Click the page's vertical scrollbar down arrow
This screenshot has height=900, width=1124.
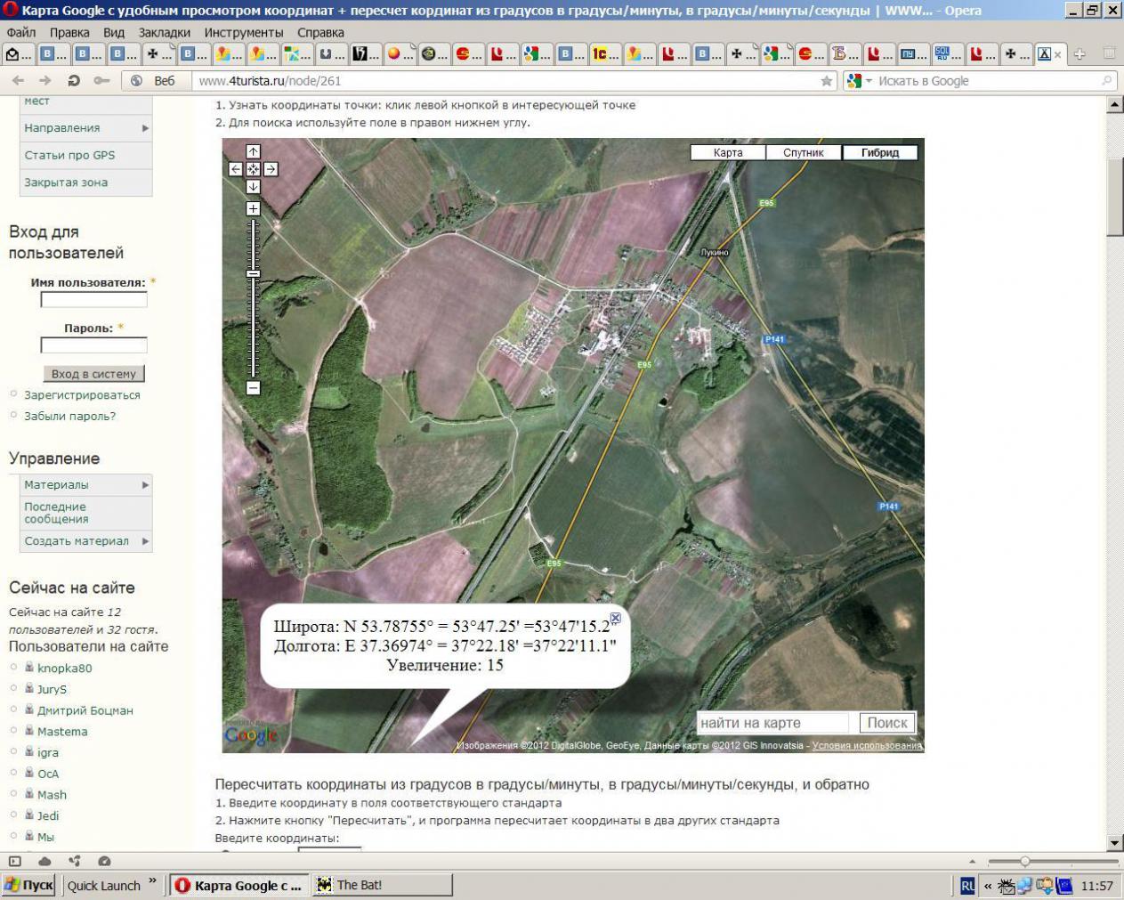pos(1115,842)
